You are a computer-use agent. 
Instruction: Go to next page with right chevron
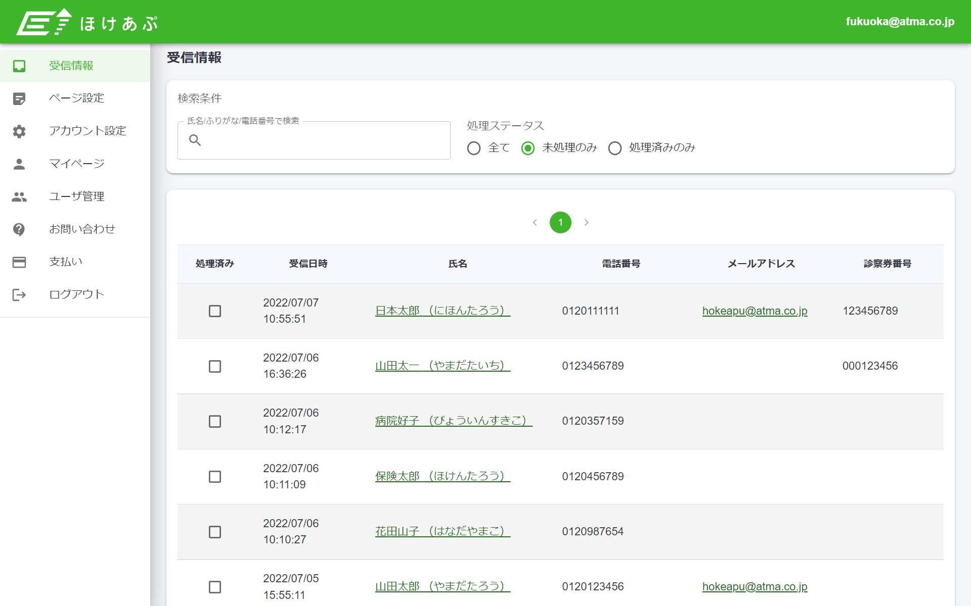pyautogui.click(x=586, y=223)
